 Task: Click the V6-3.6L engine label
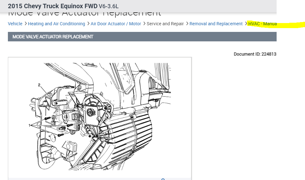click(x=109, y=6)
